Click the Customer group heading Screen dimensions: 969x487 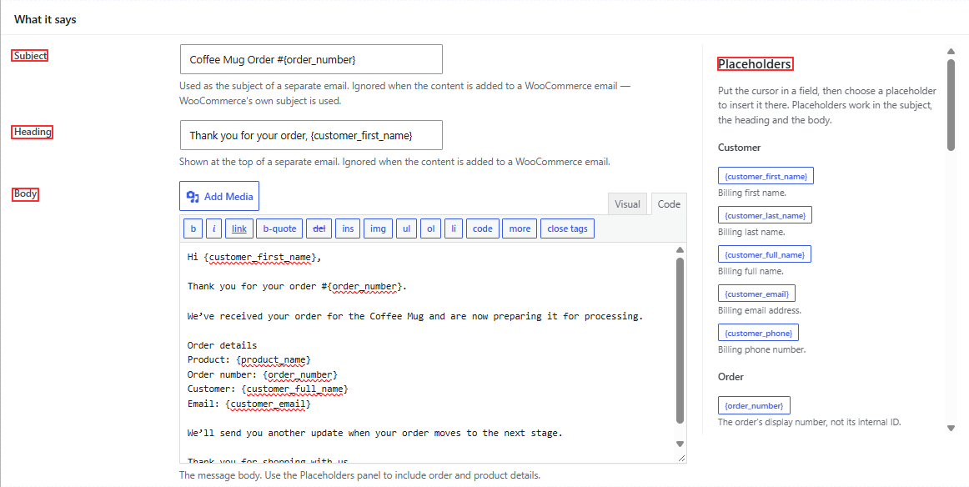tap(739, 147)
